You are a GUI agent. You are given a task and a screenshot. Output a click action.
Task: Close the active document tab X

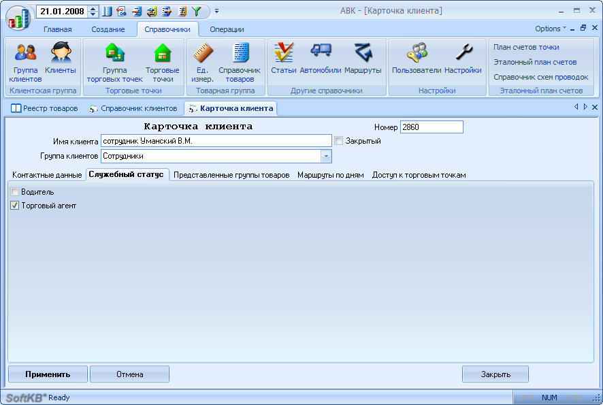click(595, 108)
